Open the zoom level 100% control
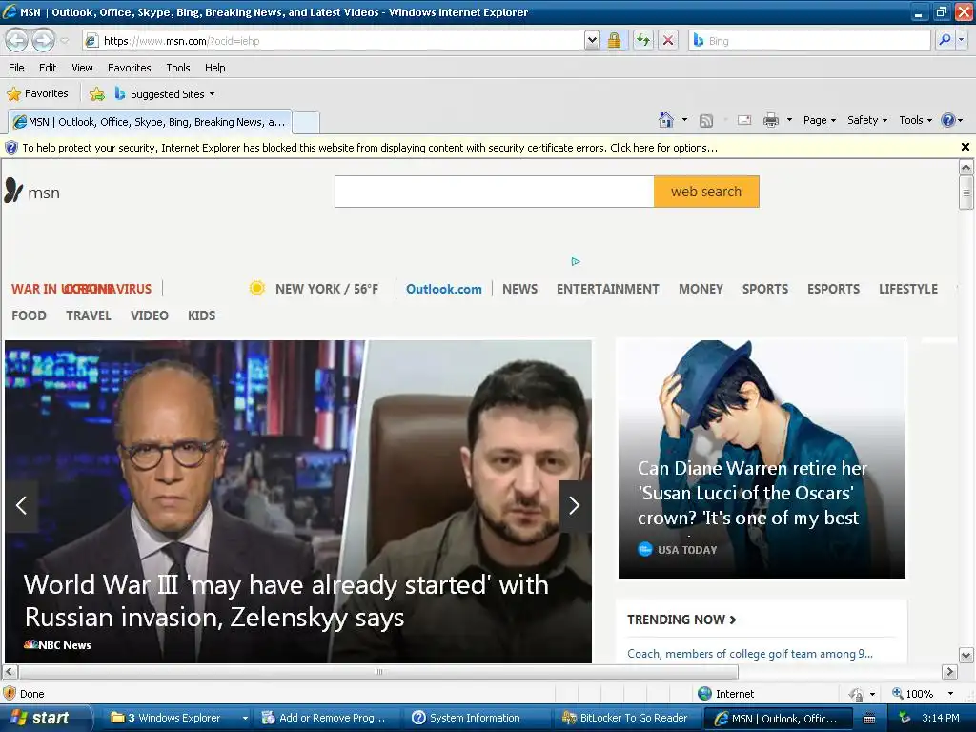The height and width of the screenshot is (732, 976). point(923,694)
